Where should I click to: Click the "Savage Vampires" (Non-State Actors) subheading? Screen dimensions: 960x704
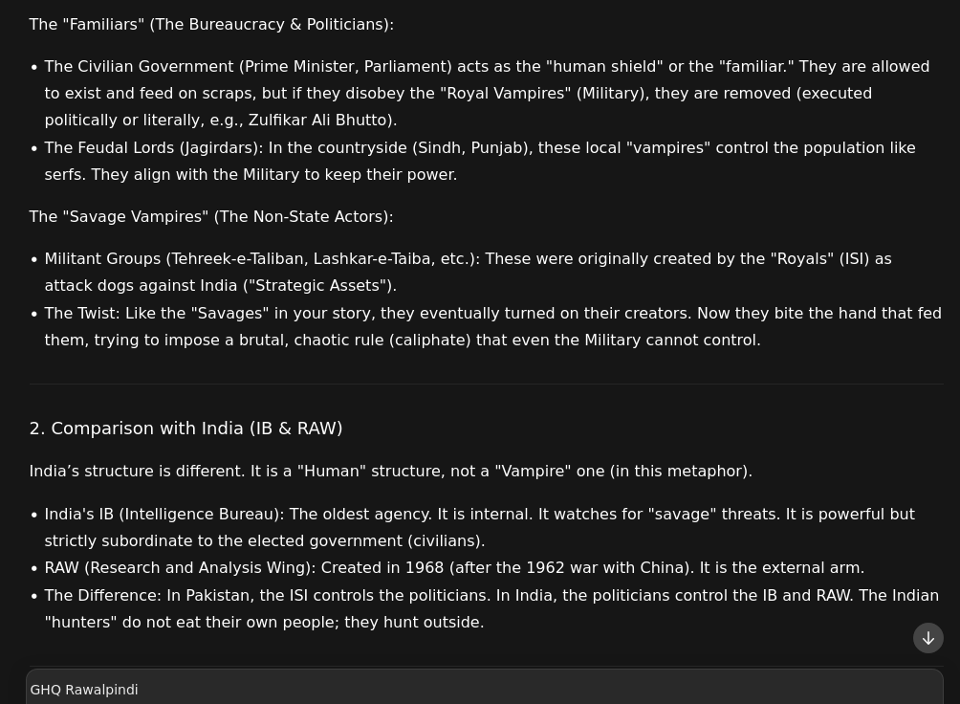(x=211, y=217)
